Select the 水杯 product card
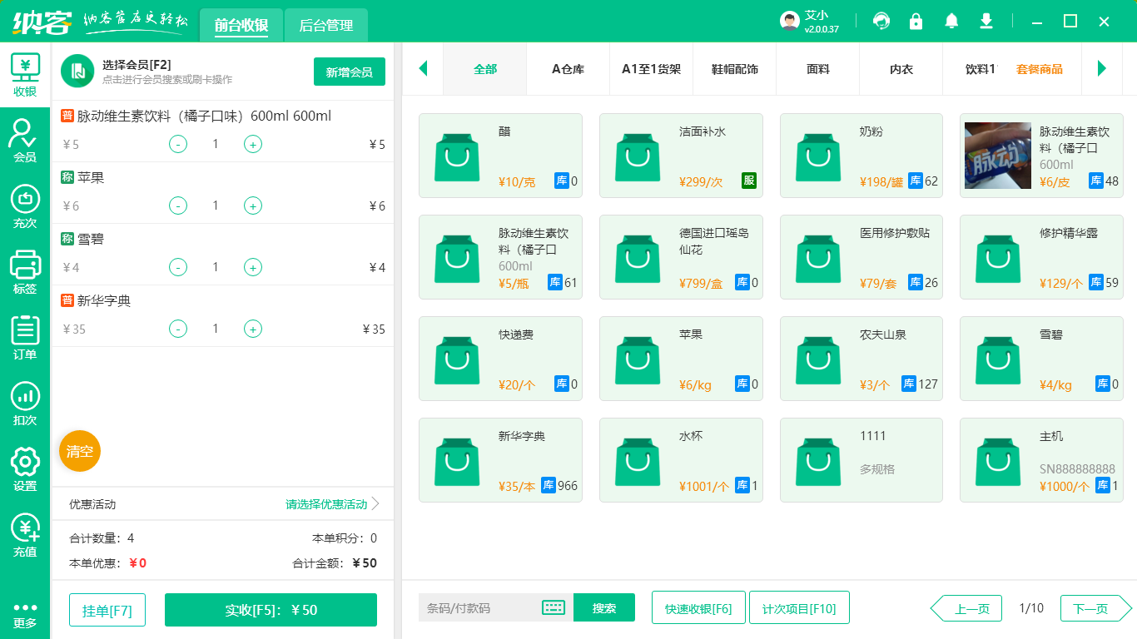 click(681, 460)
